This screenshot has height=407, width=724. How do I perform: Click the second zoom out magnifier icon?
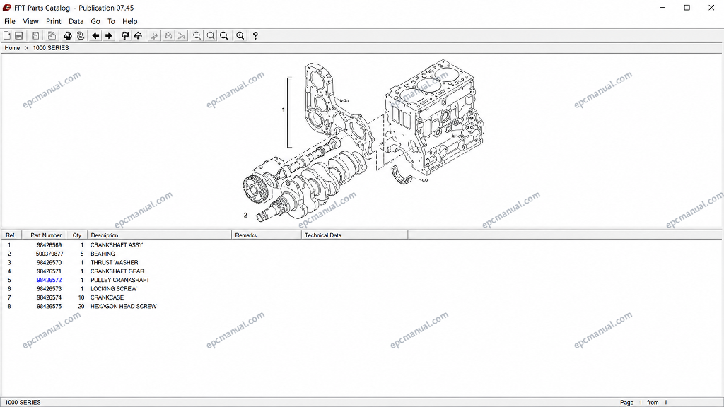(x=211, y=35)
